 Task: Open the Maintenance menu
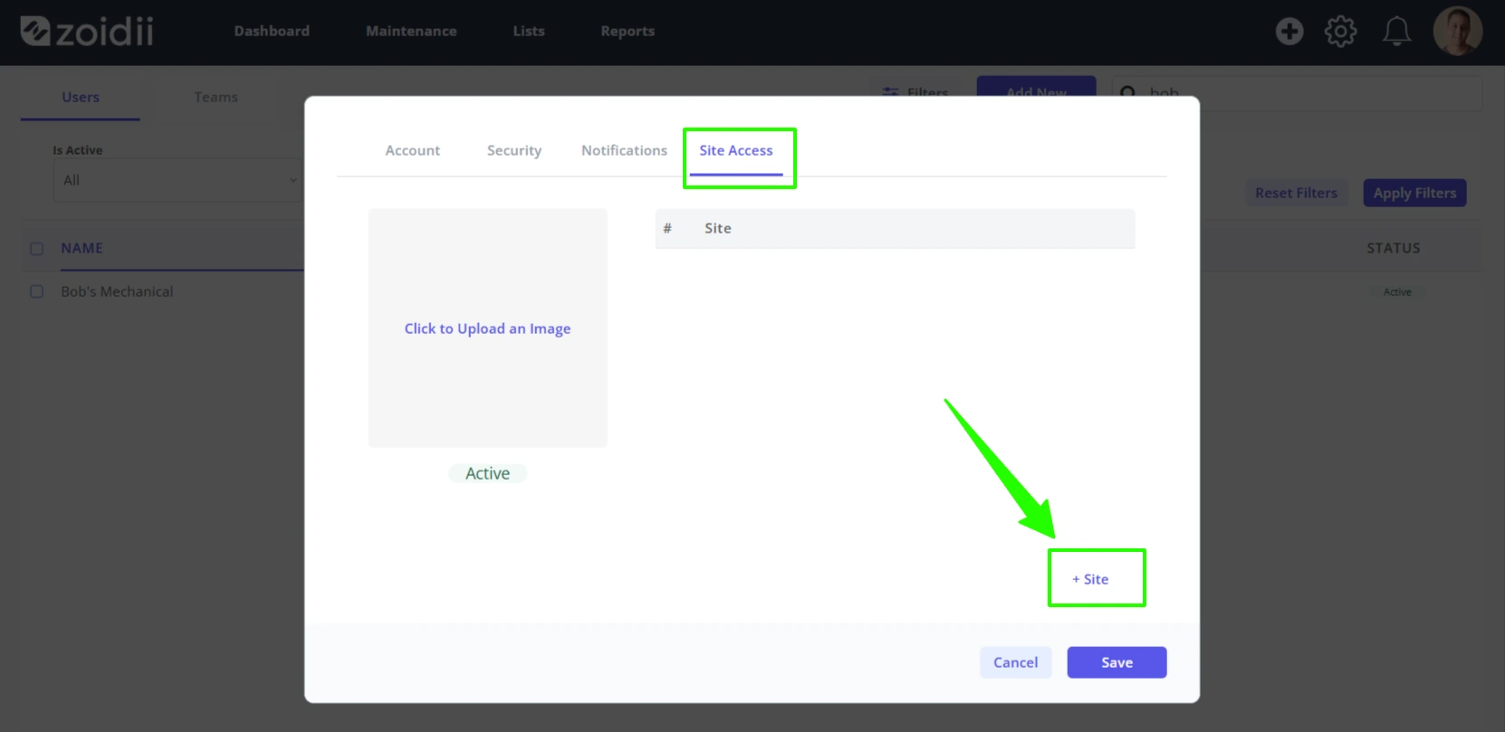coord(411,31)
